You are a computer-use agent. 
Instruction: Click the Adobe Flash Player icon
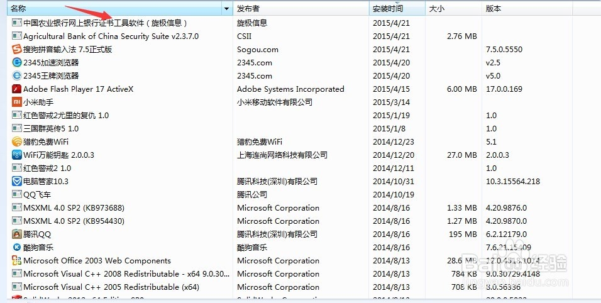click(x=17, y=89)
